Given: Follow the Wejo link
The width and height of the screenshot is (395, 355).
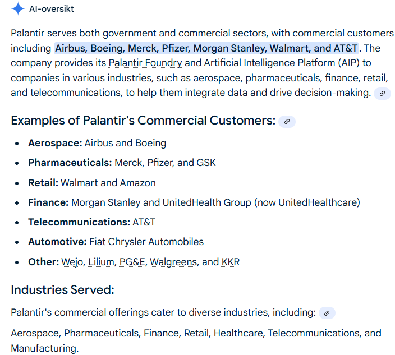Looking at the screenshot, I should 72,262.
